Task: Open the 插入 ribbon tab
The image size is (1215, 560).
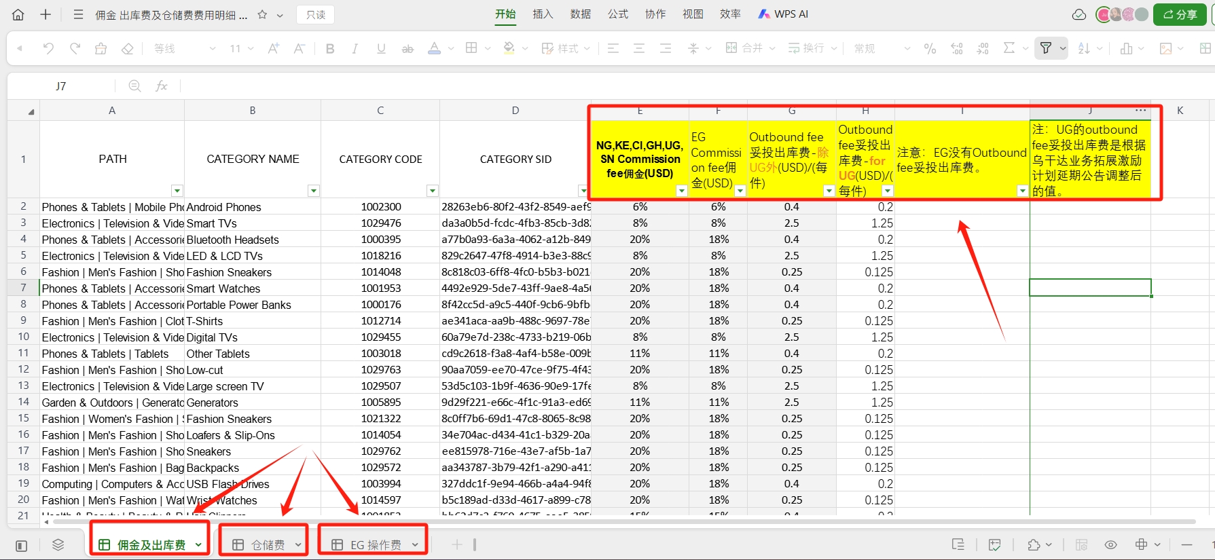Action: pos(543,14)
